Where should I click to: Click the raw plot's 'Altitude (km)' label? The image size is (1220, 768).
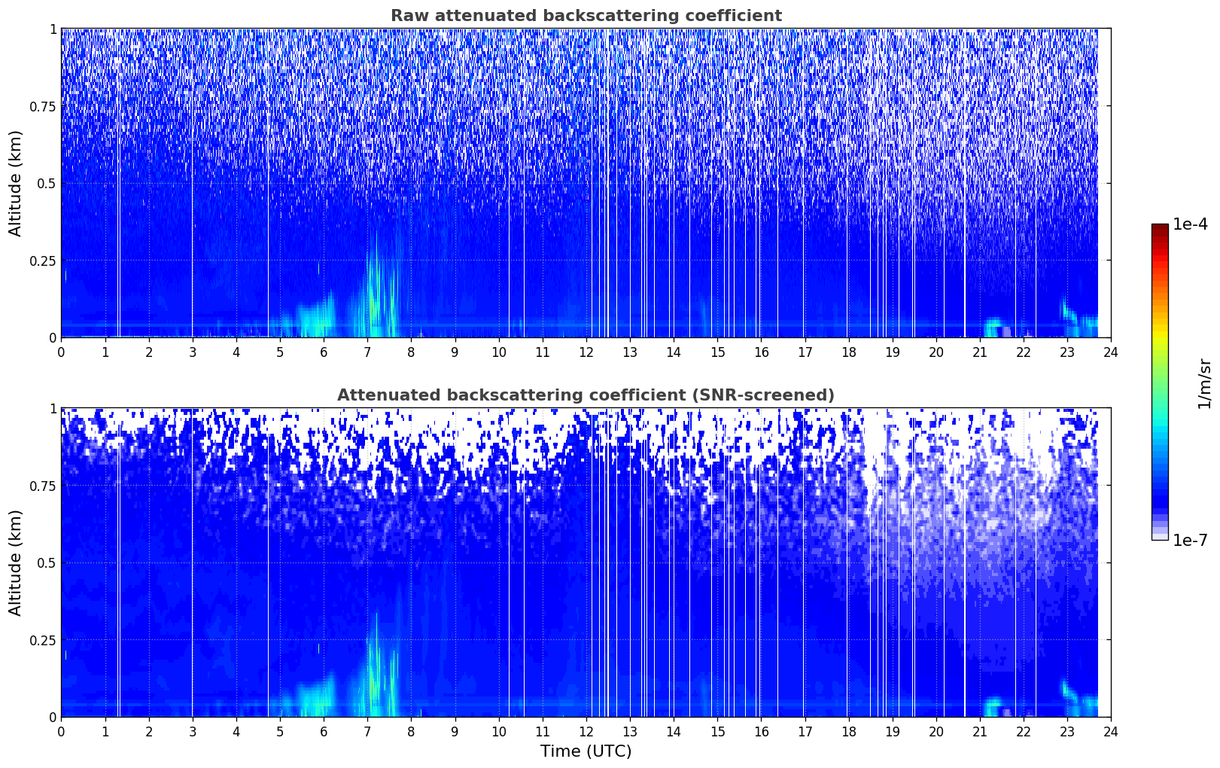(16, 183)
